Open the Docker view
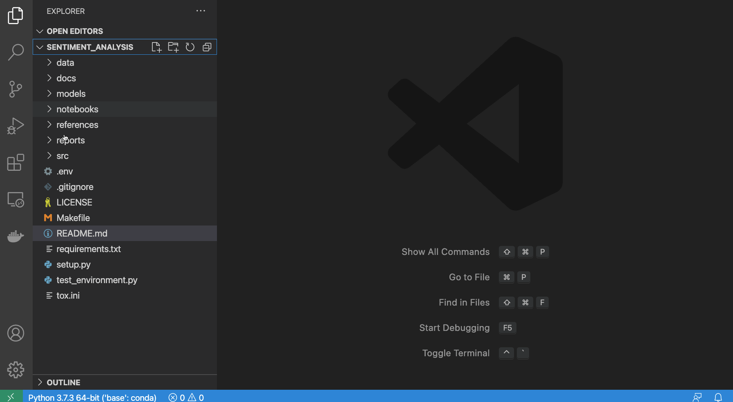Image resolution: width=733 pixels, height=402 pixels. (16, 236)
